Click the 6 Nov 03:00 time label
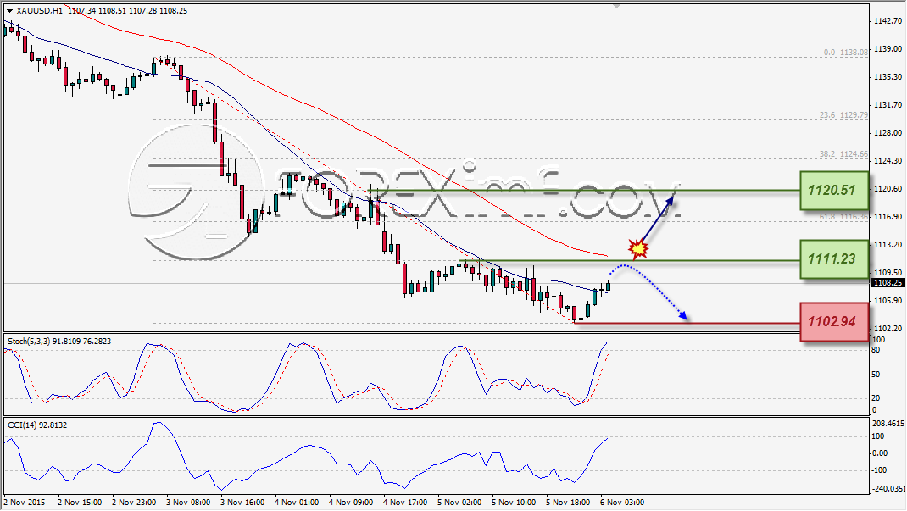Viewport: 907px width, 511px height. tap(622, 502)
